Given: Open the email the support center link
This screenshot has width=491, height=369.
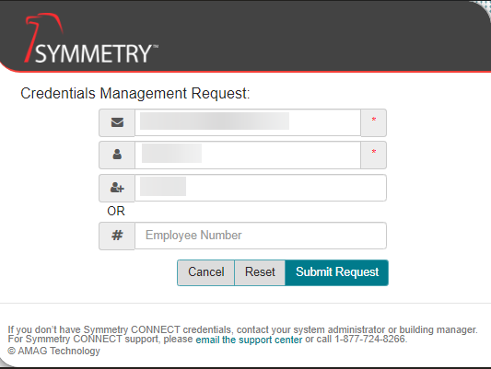Looking at the screenshot, I should coord(249,340).
